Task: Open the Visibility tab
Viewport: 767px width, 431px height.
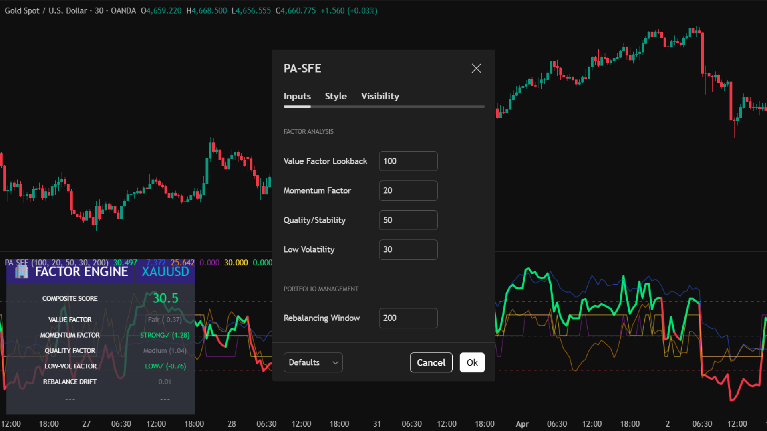Action: pyautogui.click(x=380, y=96)
